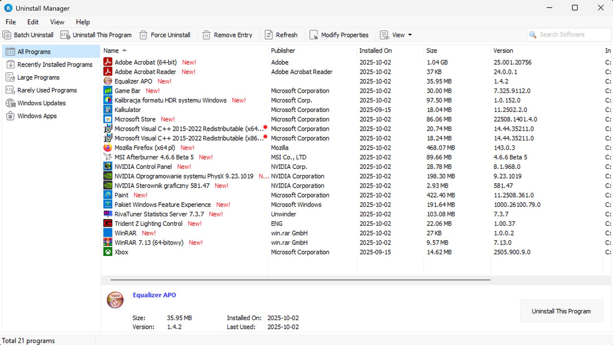613x345 pixels.
Task: Click the NVIDIA Sterownik graficzny icon
Action: 107,186
